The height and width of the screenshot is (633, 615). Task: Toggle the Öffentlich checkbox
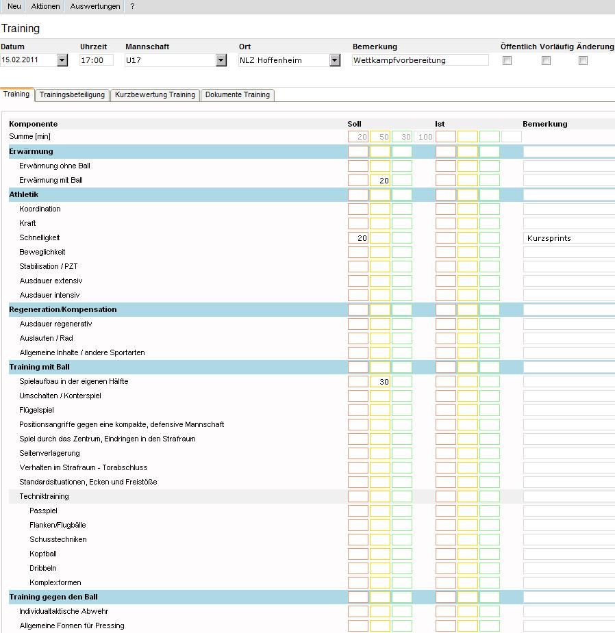(507, 60)
